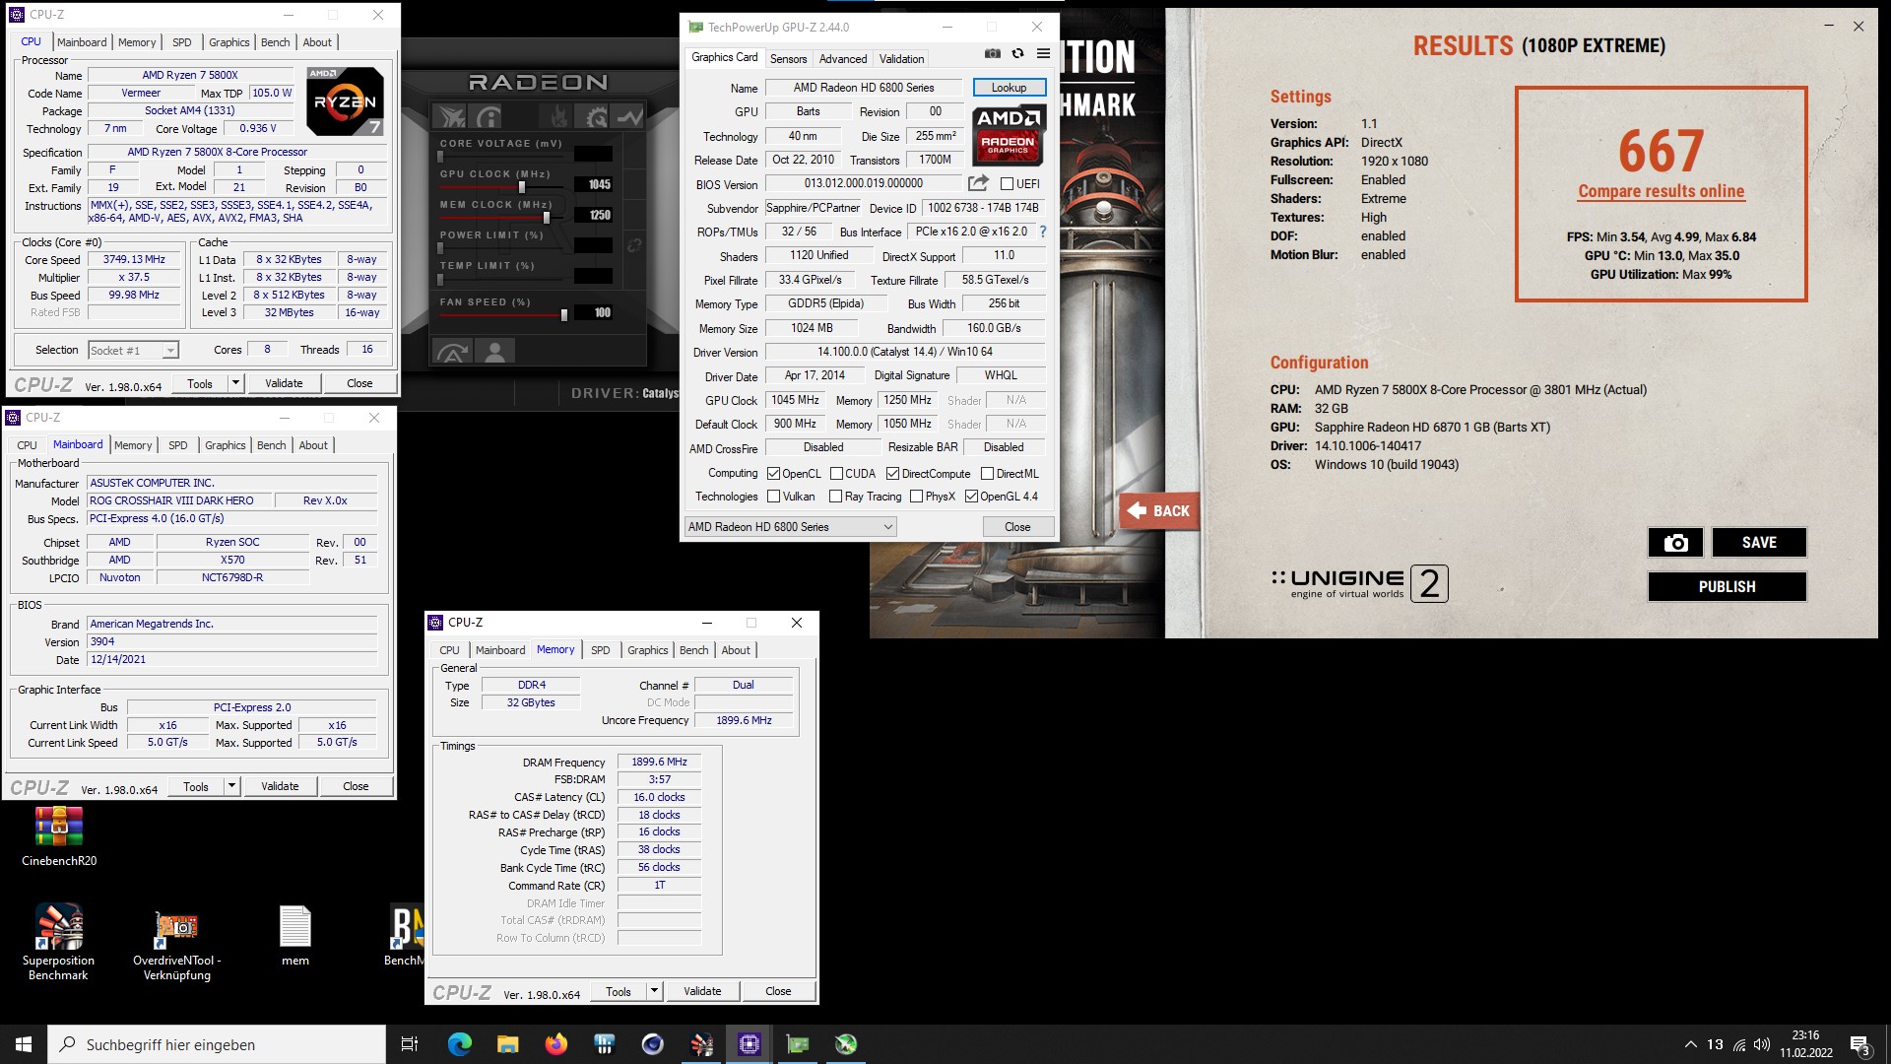This screenshot has height=1064, width=1891.
Task: Open the Bench tab in the CPU-Z CPU window
Action: (275, 42)
